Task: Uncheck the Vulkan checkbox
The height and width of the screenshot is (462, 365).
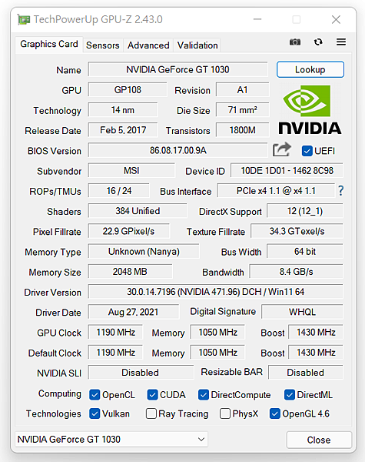Action: tap(95, 413)
